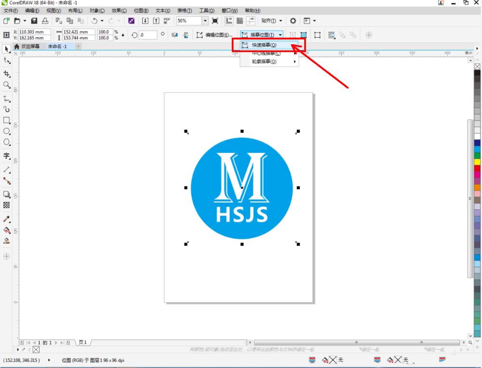Open the zoom level 50% dropdown
Viewport: 482px width, 368px height.
coord(205,21)
